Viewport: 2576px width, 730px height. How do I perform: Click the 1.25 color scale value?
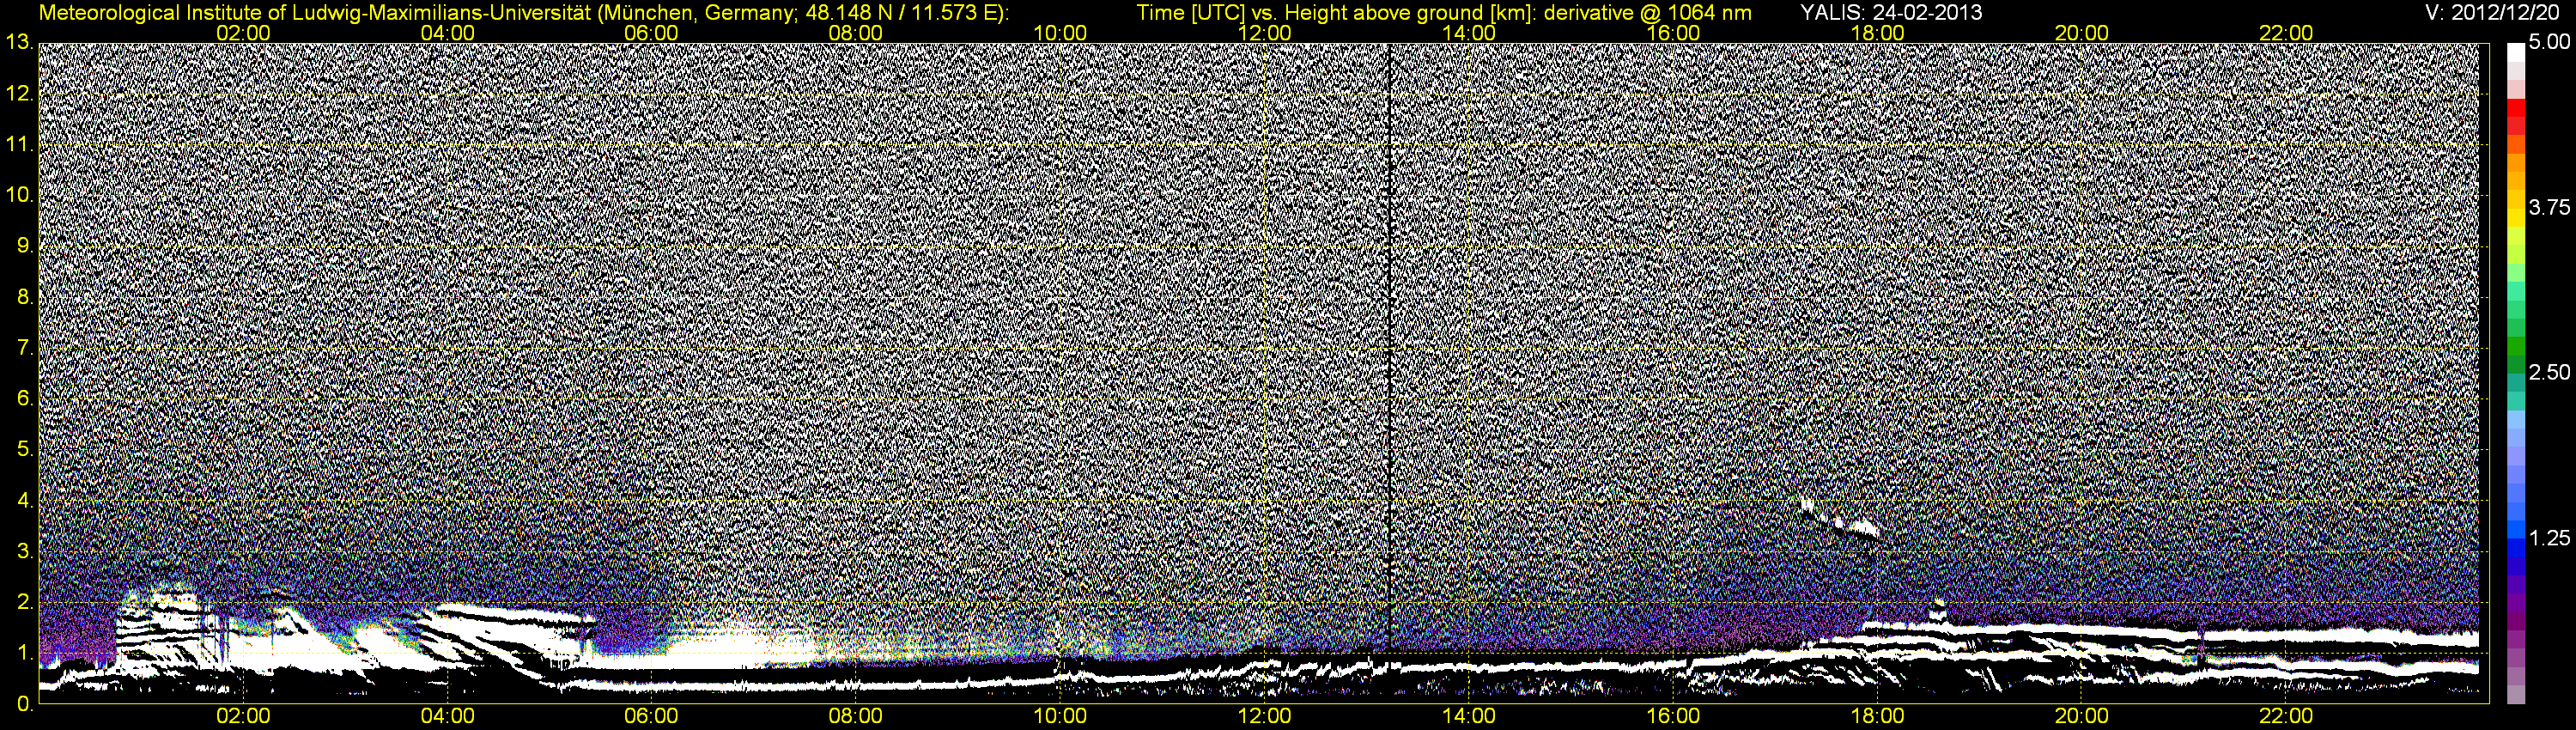tap(2548, 538)
